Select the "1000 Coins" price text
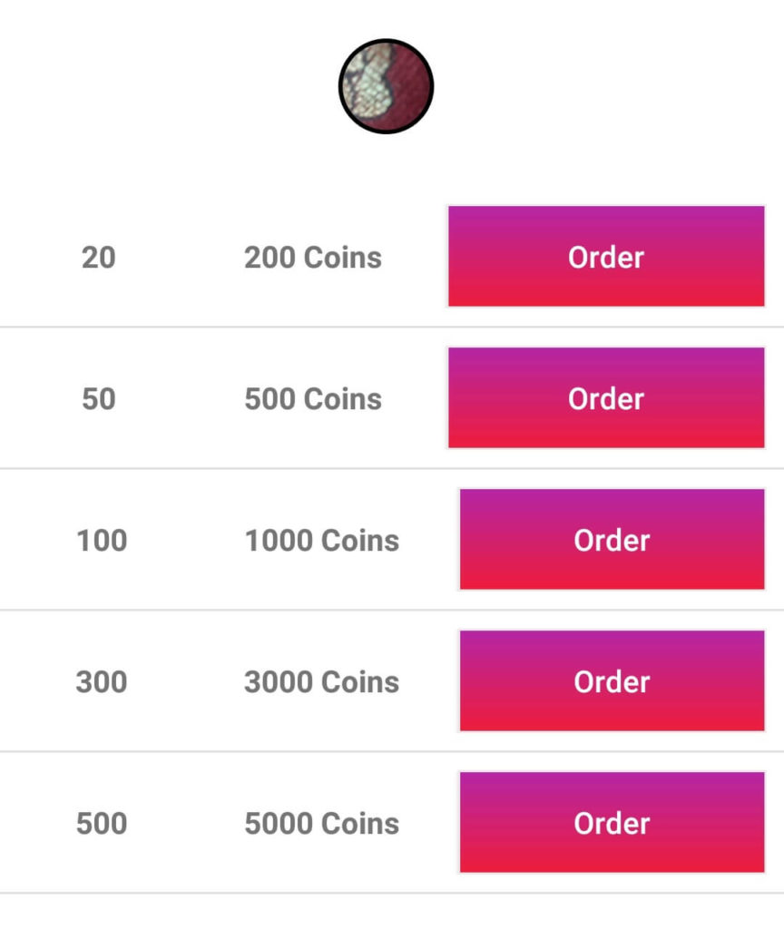This screenshot has height=929, width=784. coord(322,541)
